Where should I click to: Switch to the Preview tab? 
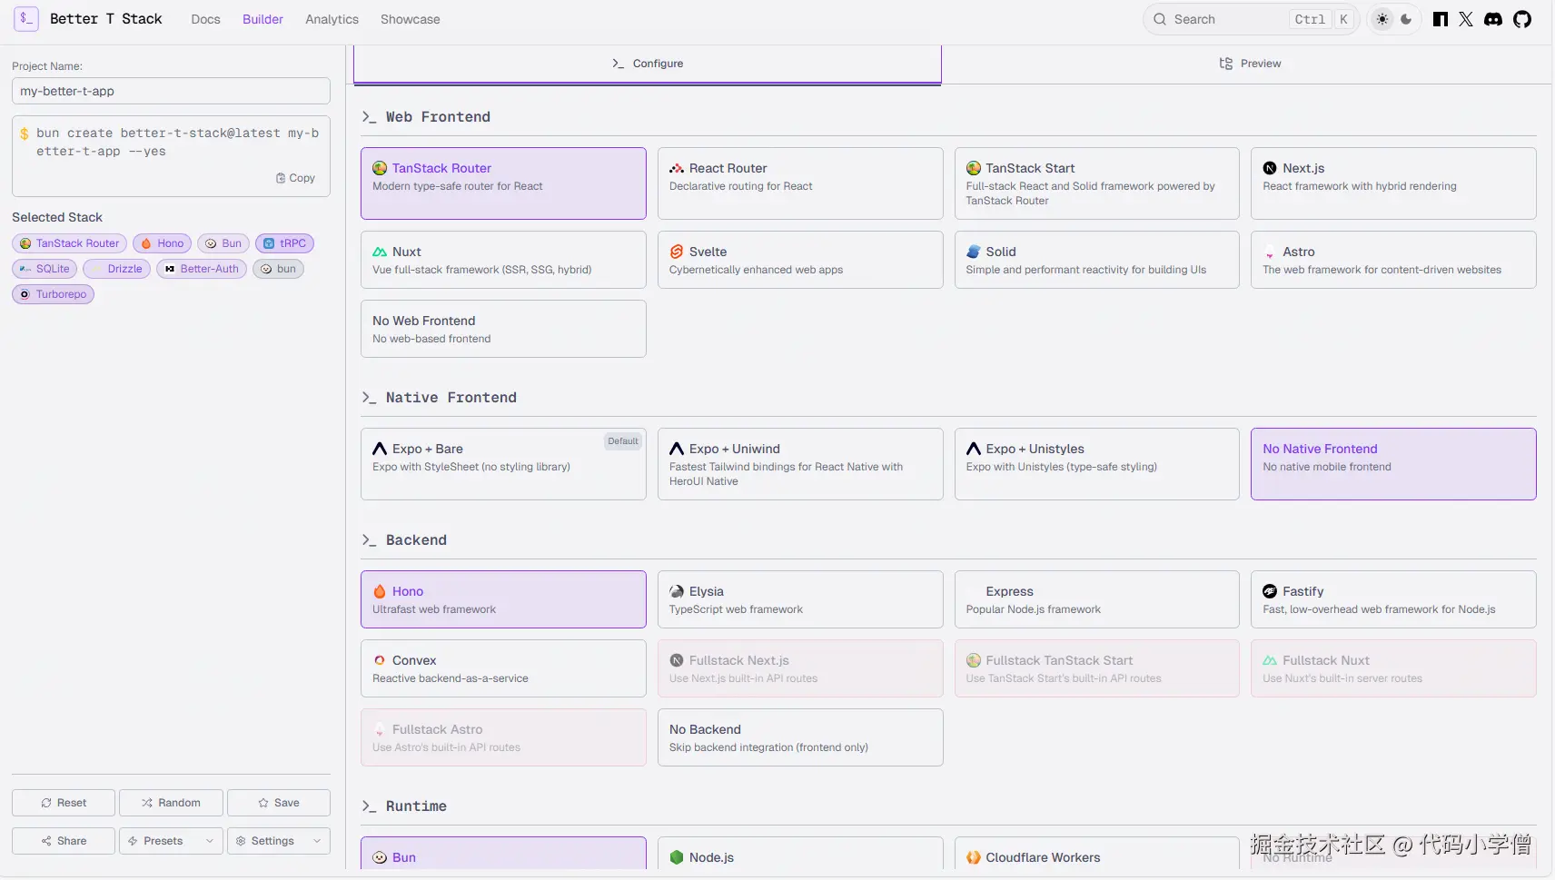1249,64
